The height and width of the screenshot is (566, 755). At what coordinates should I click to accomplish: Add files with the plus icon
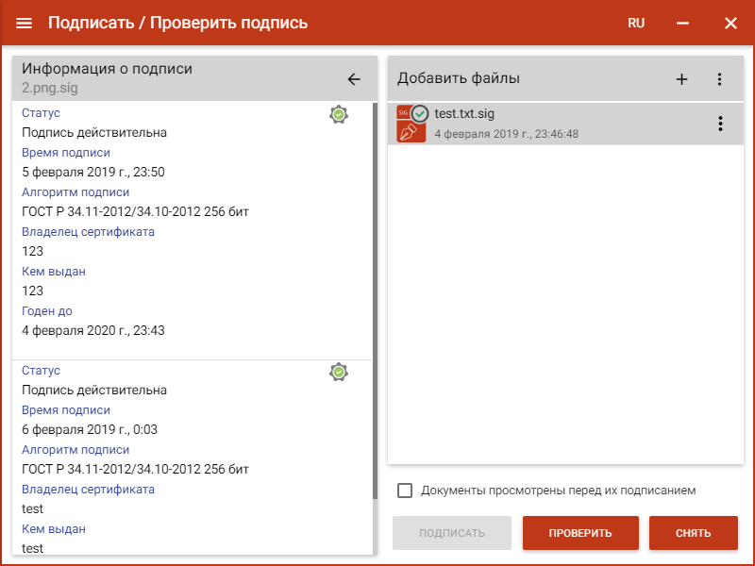click(x=681, y=79)
